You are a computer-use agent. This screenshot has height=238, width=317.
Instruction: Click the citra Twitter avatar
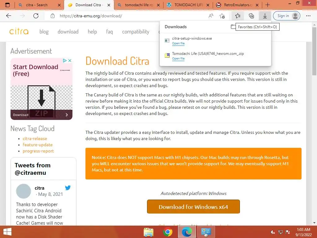pyautogui.click(x=24, y=191)
